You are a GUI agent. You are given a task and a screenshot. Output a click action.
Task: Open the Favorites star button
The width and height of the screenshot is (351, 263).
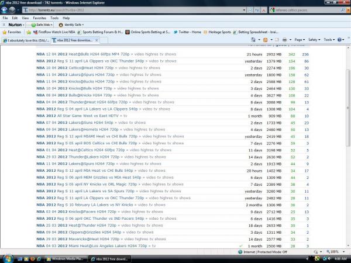click(x=13, y=32)
